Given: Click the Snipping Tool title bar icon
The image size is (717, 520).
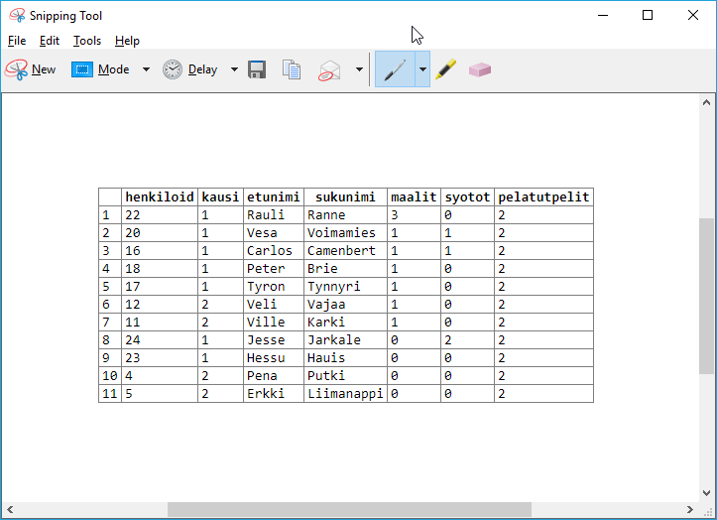Looking at the screenshot, I should (17, 15).
